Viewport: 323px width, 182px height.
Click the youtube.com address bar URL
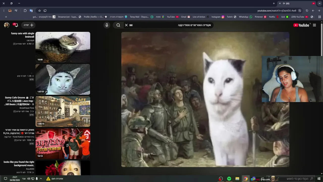pyautogui.click(x=277, y=11)
